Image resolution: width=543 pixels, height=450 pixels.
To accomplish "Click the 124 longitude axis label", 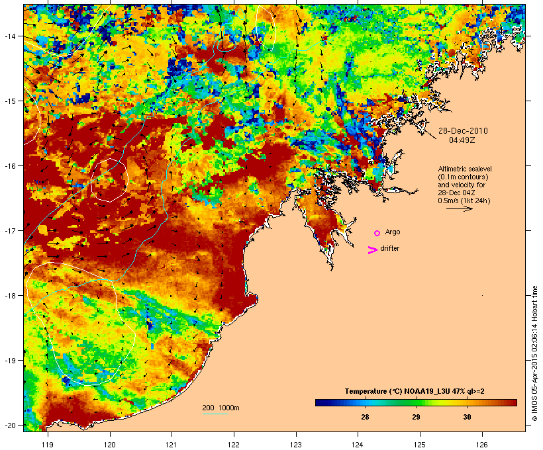I will pyautogui.click(x=358, y=445).
